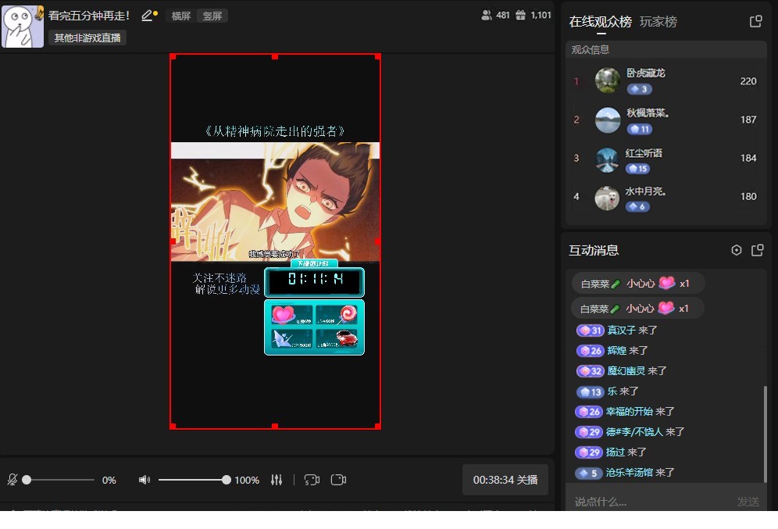Click avatar of 红尘听语

click(x=607, y=159)
